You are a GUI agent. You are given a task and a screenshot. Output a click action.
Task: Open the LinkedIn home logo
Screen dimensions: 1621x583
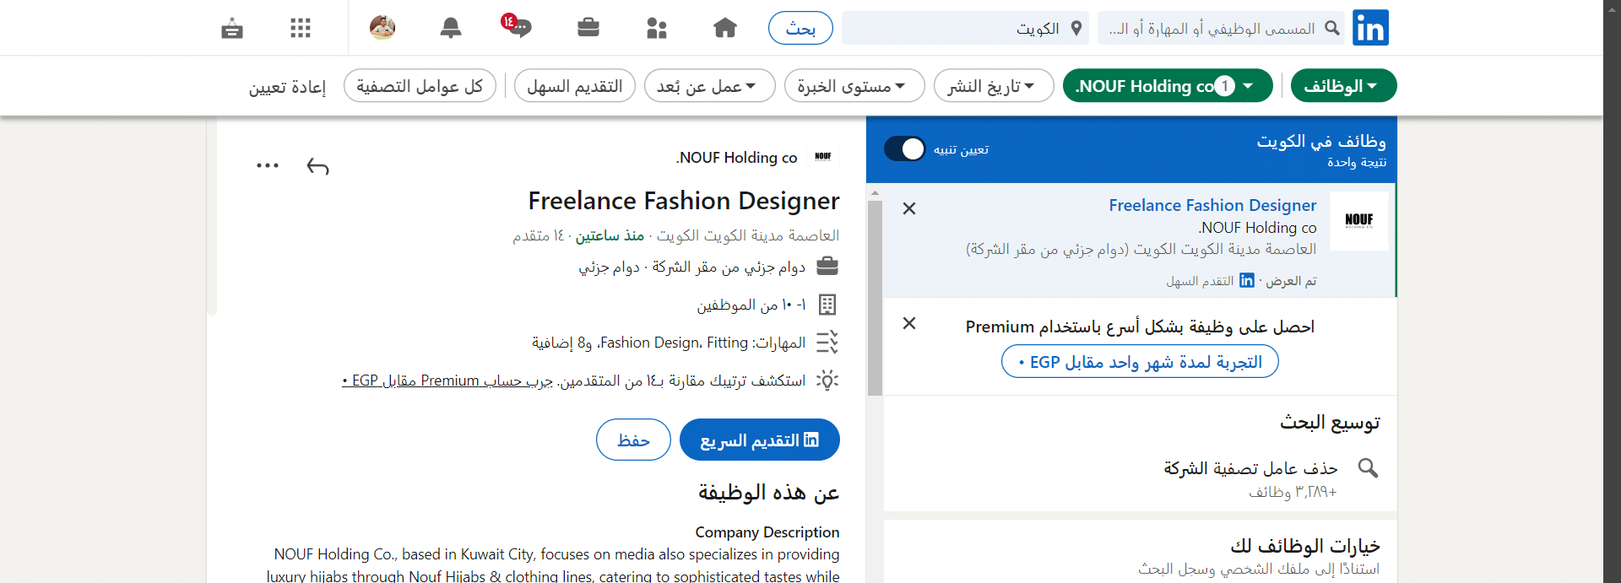(1370, 28)
